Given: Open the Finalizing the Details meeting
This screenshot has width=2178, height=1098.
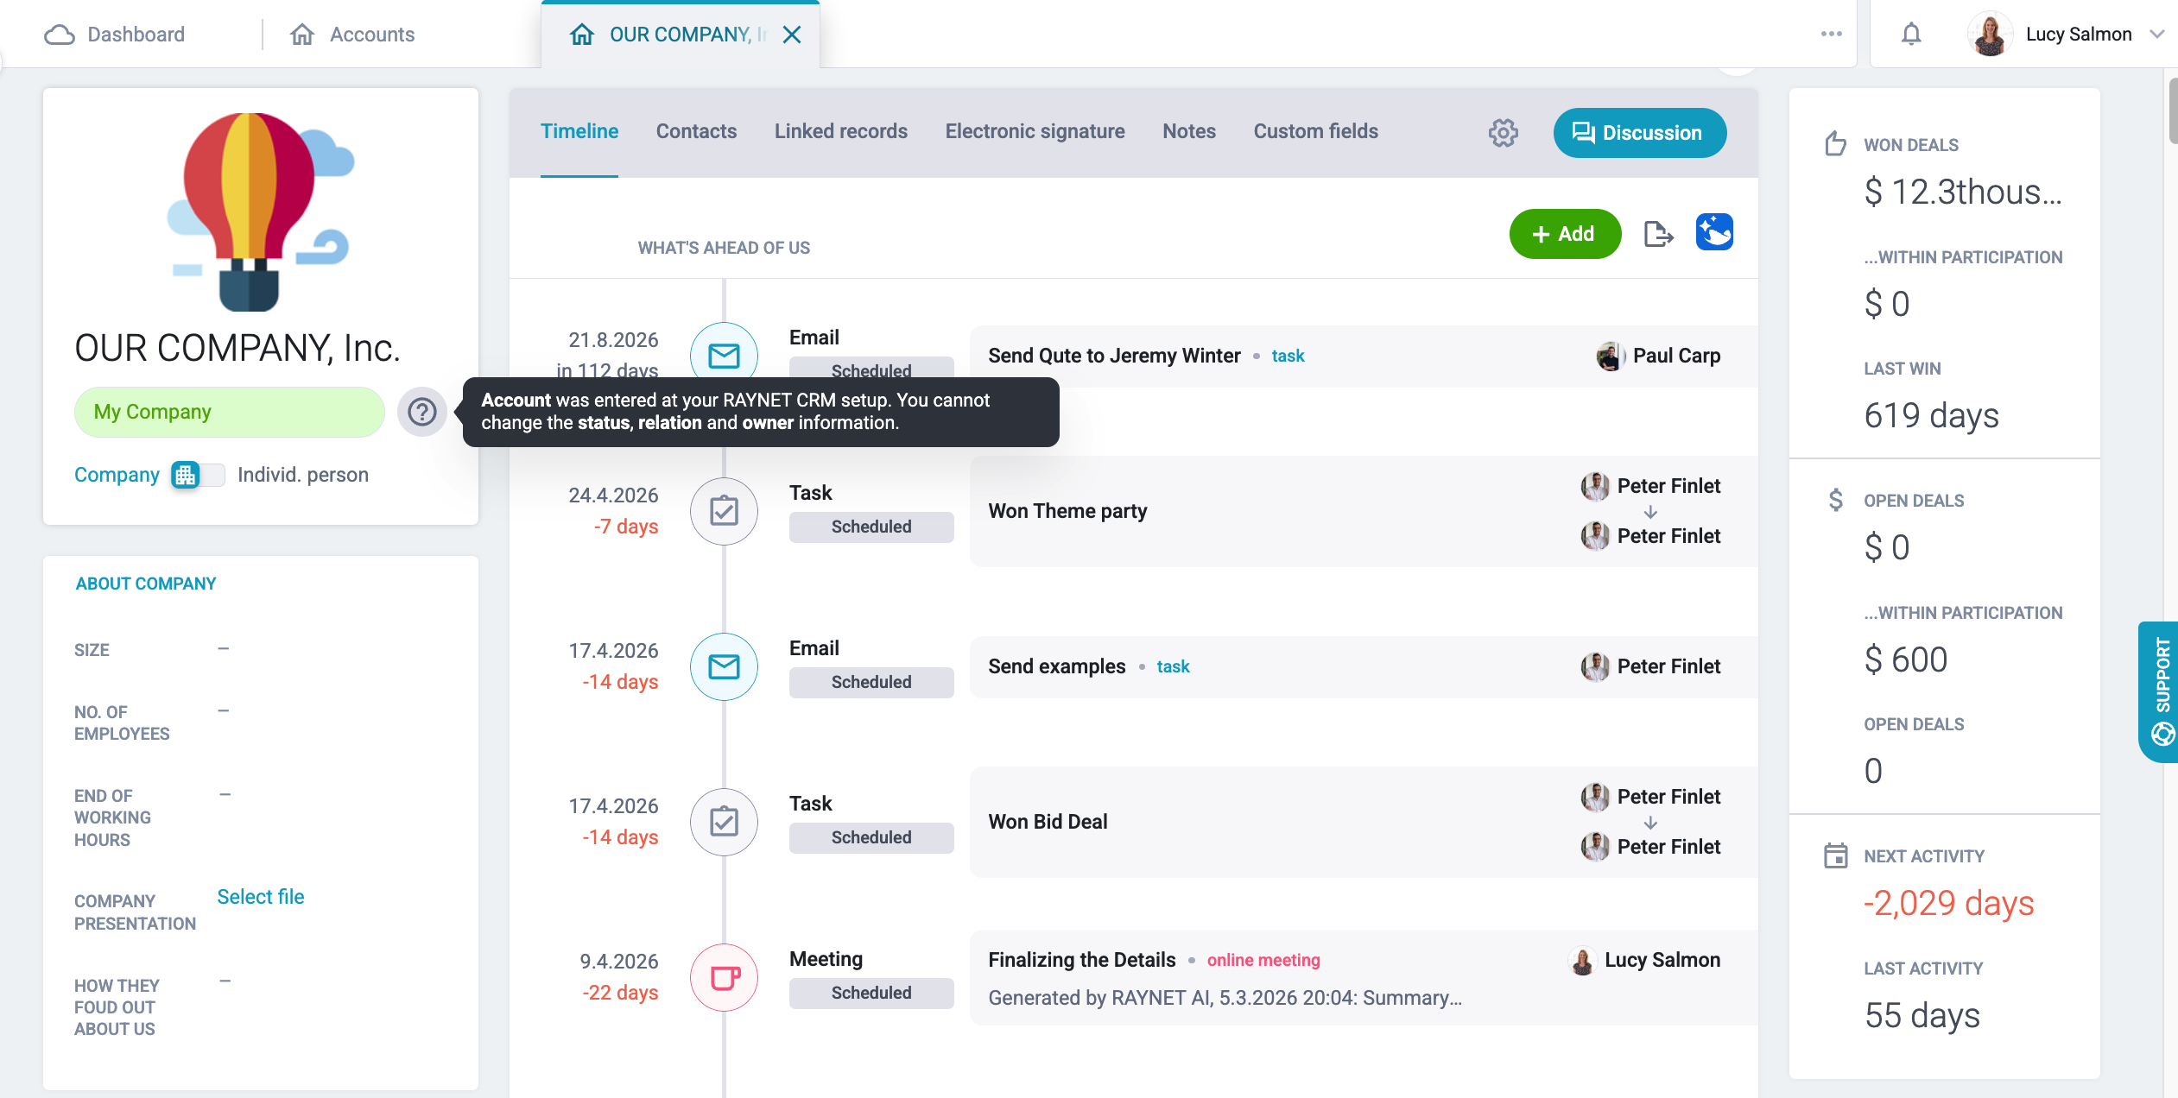Looking at the screenshot, I should [x=1081, y=960].
